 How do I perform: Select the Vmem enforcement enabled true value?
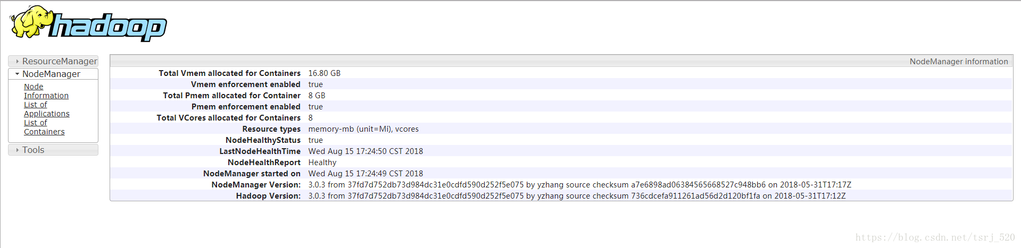316,84
